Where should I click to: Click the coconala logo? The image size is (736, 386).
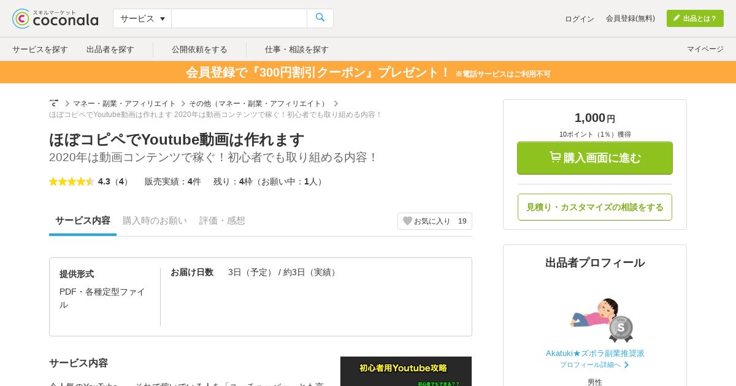click(55, 18)
